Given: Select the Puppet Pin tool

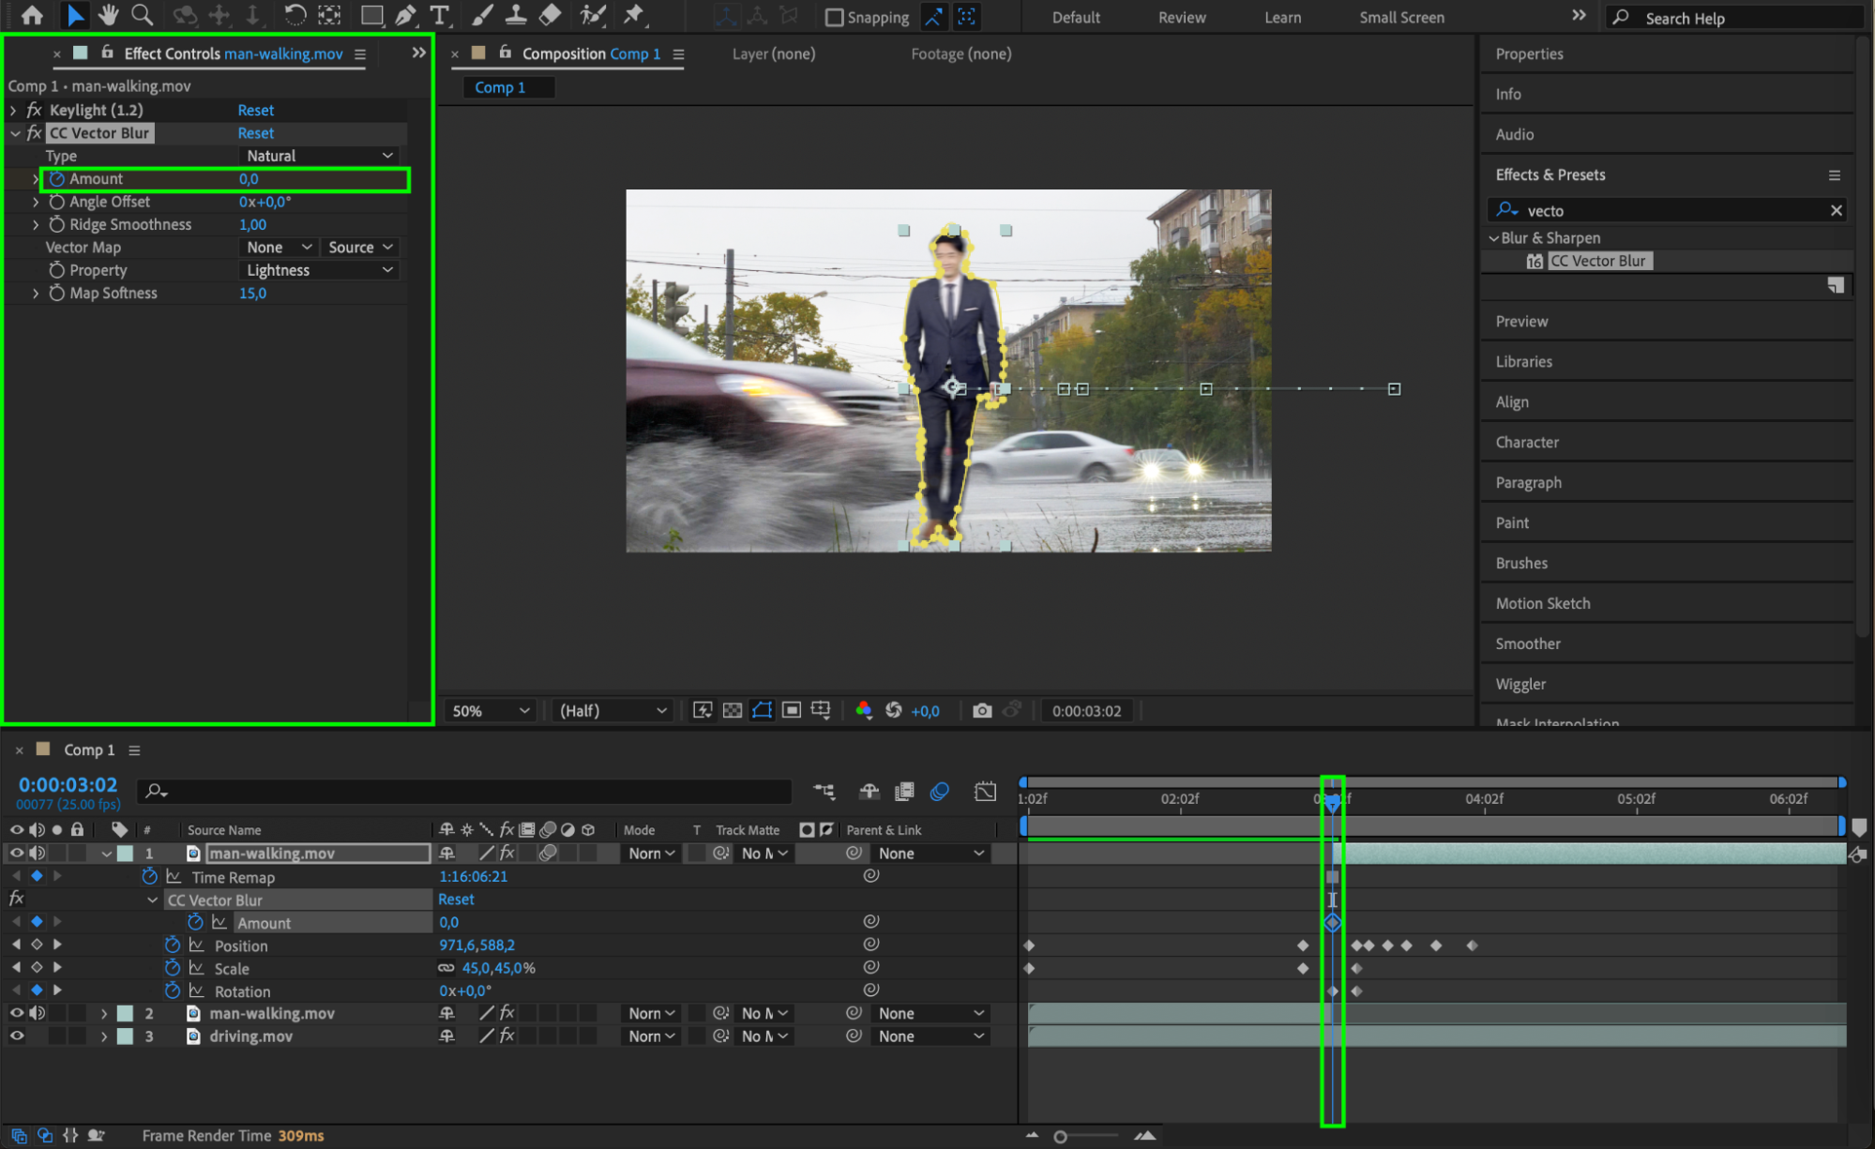Looking at the screenshot, I should [x=635, y=15].
